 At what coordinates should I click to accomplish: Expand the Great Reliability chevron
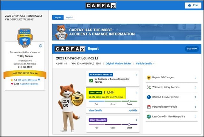[x=137, y=120]
